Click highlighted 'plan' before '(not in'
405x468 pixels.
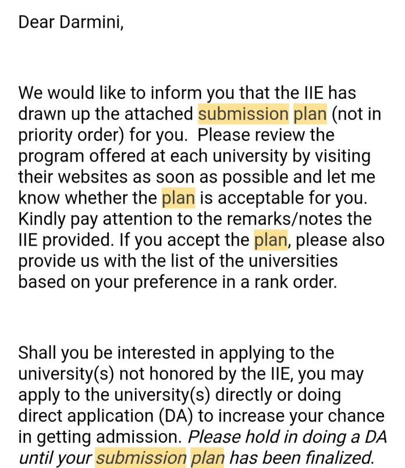point(310,114)
